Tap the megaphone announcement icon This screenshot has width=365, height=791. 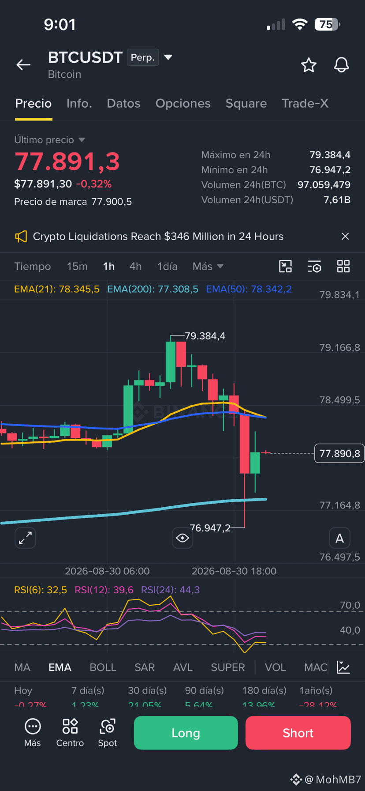21,236
